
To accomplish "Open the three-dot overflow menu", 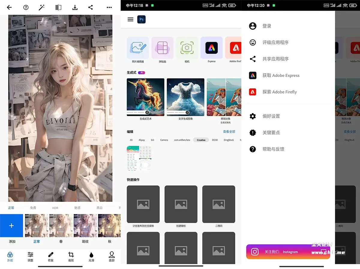I will (109, 8).
